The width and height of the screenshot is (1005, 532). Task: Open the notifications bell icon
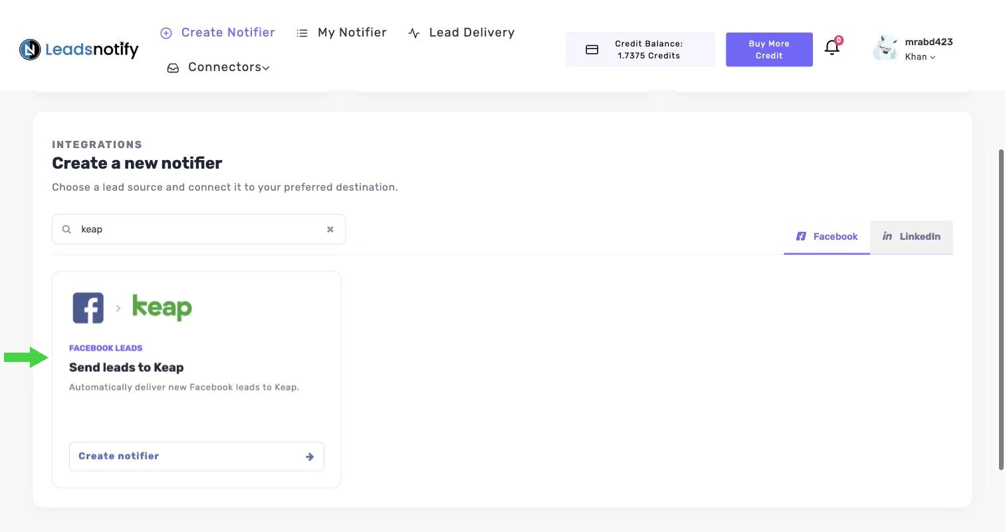click(x=832, y=47)
